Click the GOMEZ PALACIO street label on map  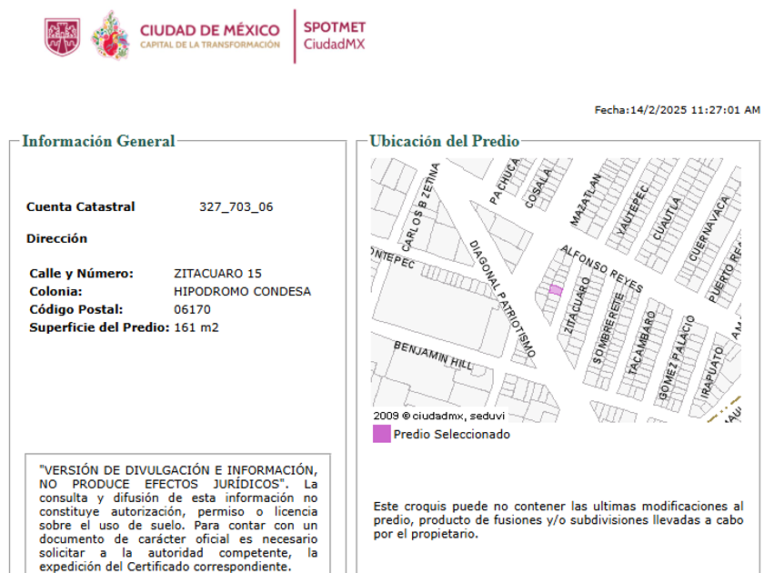pyautogui.click(x=677, y=357)
